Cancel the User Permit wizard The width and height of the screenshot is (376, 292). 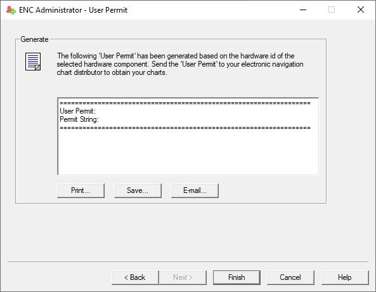[x=290, y=277]
